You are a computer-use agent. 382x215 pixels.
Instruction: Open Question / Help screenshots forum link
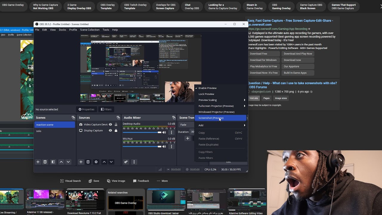pos(292,85)
